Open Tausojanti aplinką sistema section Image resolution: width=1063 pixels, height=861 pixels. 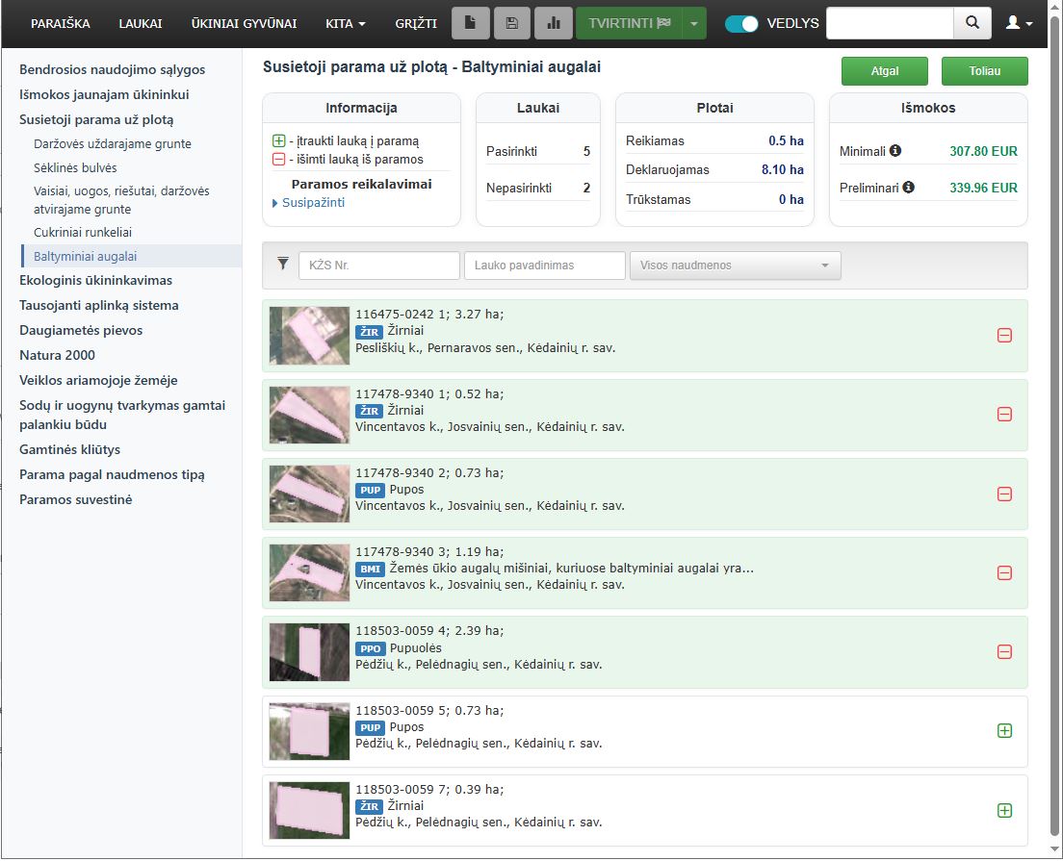pyautogui.click(x=99, y=306)
